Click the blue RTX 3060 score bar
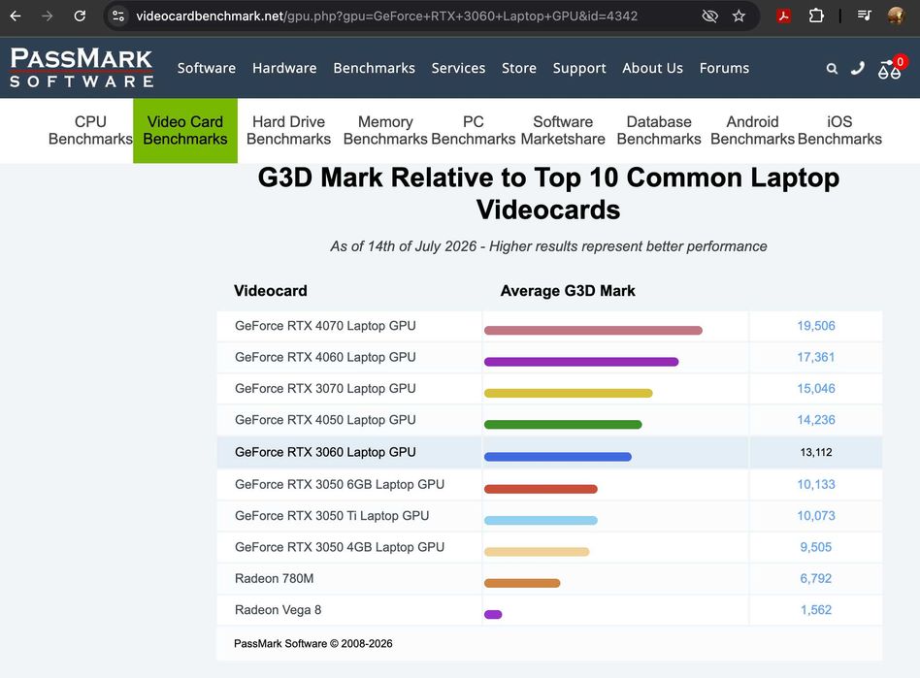 pos(558,457)
